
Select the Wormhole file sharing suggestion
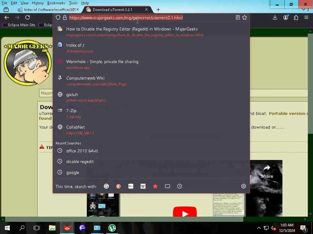point(151,65)
